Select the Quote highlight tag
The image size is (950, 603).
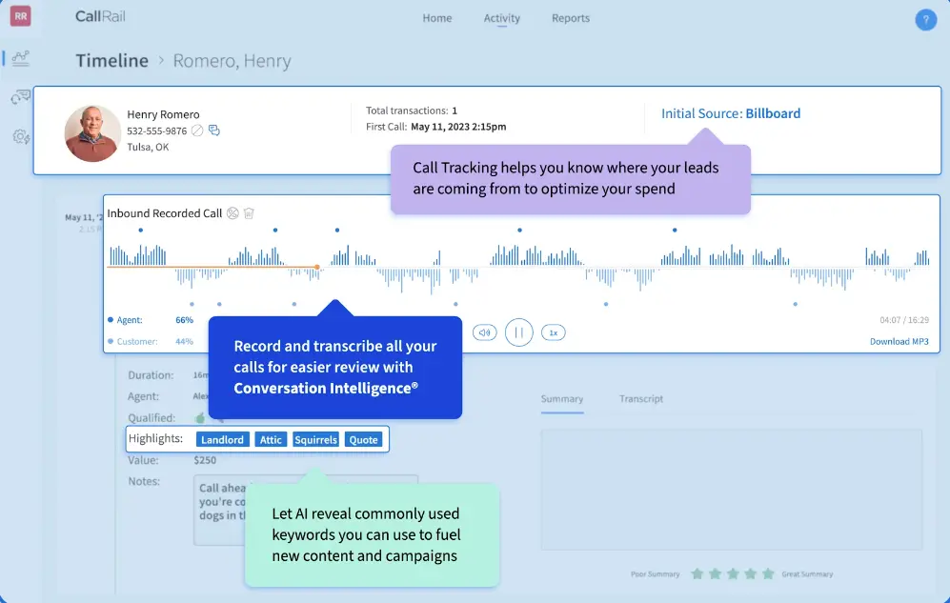(364, 439)
